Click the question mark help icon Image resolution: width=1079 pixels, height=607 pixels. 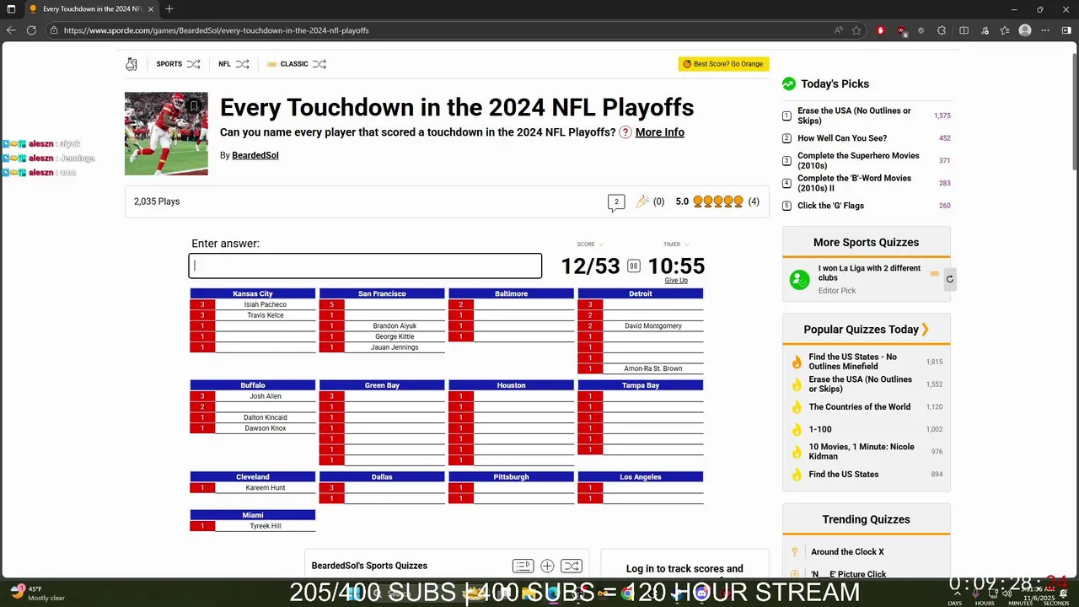click(625, 132)
